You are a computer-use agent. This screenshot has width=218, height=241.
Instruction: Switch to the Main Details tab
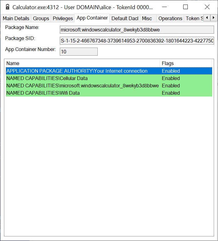coord(16,18)
